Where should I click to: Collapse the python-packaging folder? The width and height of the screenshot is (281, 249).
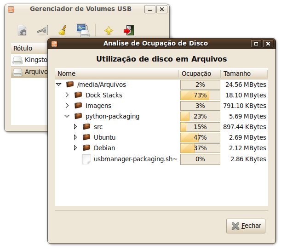[67, 116]
